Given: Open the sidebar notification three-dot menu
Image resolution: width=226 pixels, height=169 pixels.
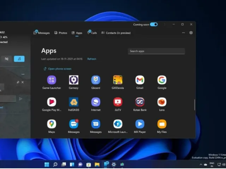Looking at the screenshot, I should point(23,74).
